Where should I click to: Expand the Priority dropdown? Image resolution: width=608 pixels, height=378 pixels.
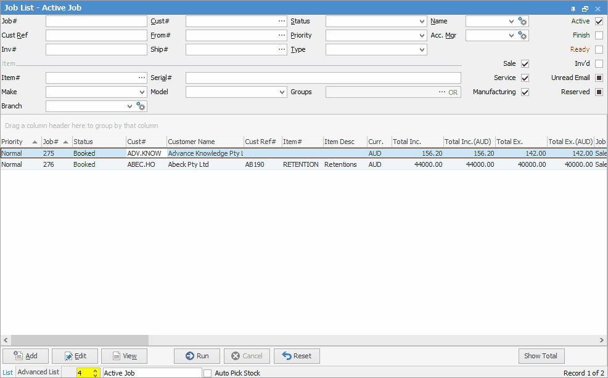[422, 36]
